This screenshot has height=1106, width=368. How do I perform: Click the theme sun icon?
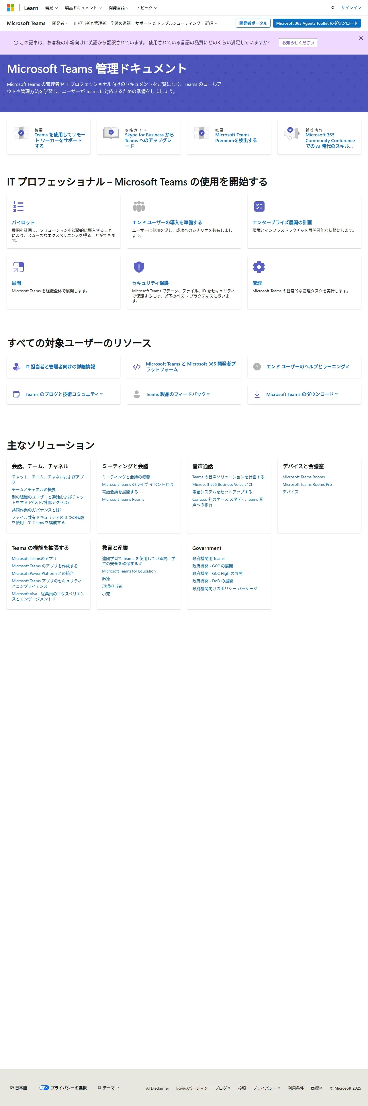click(x=99, y=1088)
